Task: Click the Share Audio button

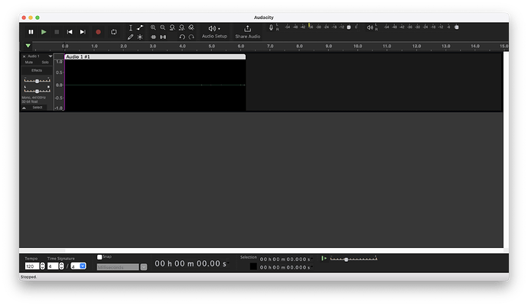Action: 247,32
